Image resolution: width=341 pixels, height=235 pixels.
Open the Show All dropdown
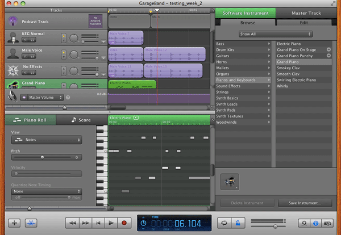(x=275, y=34)
